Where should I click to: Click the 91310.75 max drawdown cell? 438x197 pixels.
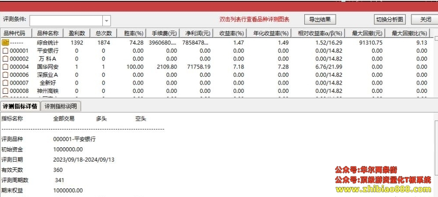pyautogui.click(x=370, y=43)
